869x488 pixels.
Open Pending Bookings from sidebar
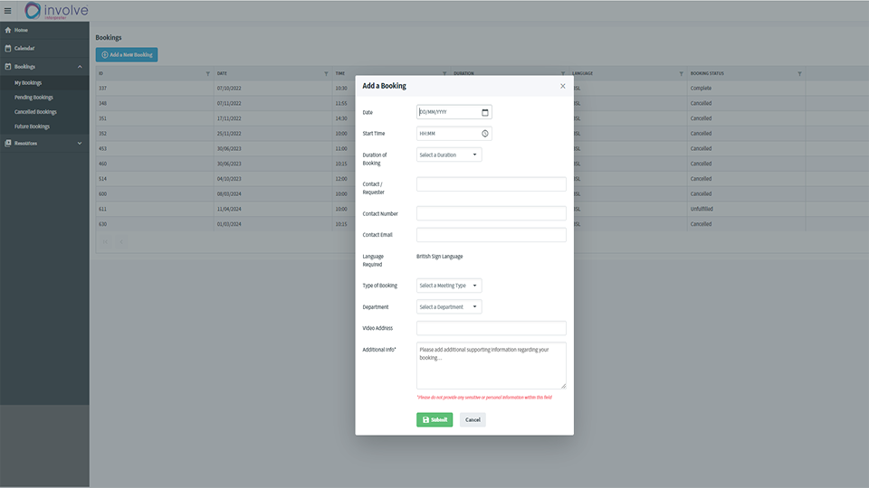coord(33,97)
